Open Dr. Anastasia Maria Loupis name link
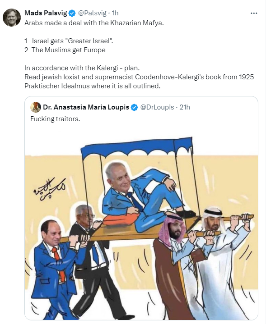The image size is (266, 324). (x=86, y=107)
